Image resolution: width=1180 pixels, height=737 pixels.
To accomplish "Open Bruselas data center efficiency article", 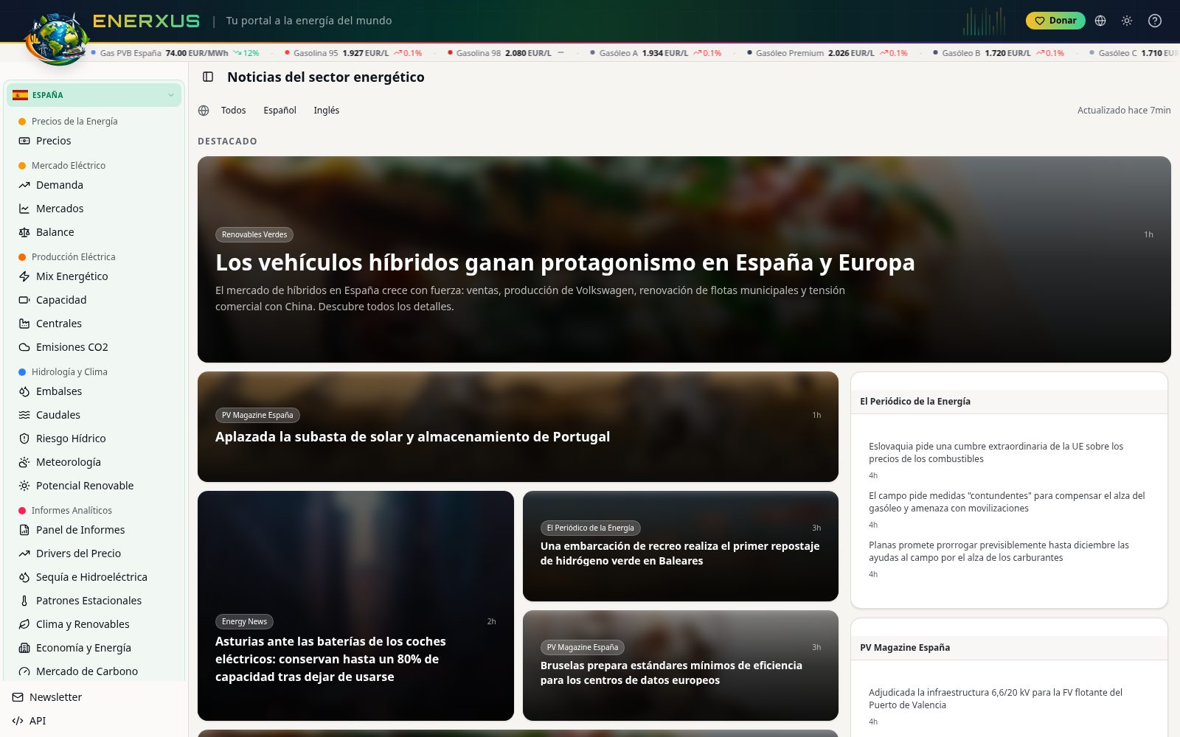I will (680, 666).
